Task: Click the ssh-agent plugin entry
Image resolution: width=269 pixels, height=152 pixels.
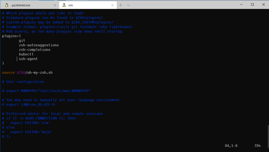Action: pos(28,59)
